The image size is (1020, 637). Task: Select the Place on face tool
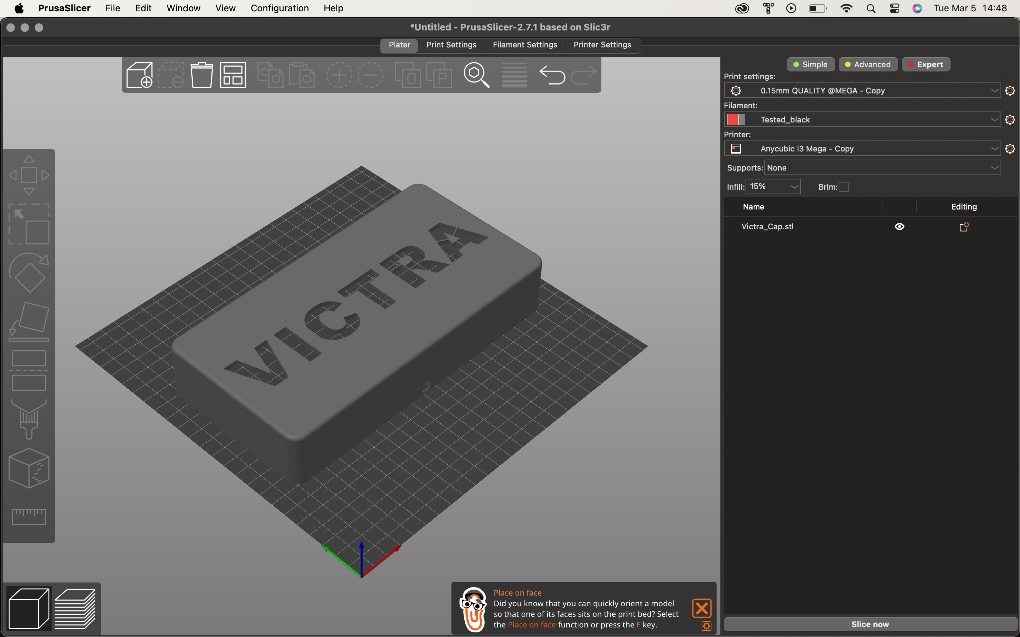[x=29, y=321]
